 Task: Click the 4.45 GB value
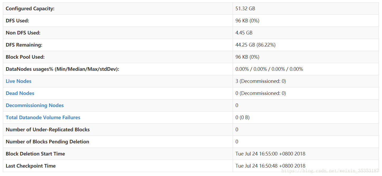(244, 33)
